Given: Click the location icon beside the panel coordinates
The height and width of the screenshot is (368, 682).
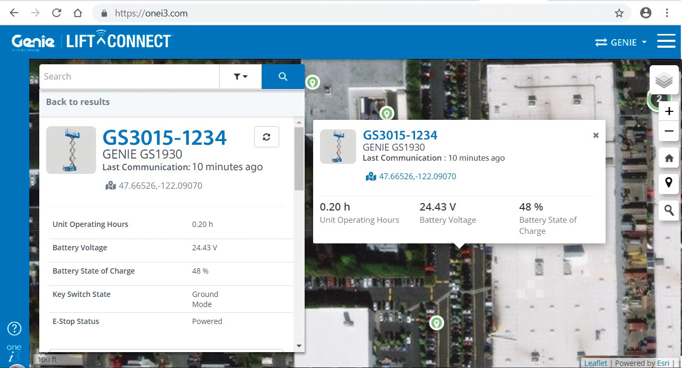Looking at the screenshot, I should pos(110,185).
